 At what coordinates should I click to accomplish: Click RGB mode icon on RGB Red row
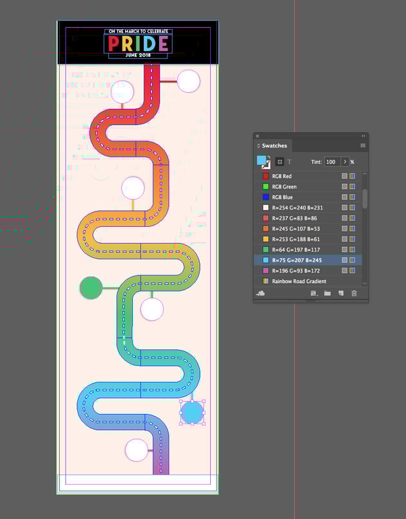point(353,176)
